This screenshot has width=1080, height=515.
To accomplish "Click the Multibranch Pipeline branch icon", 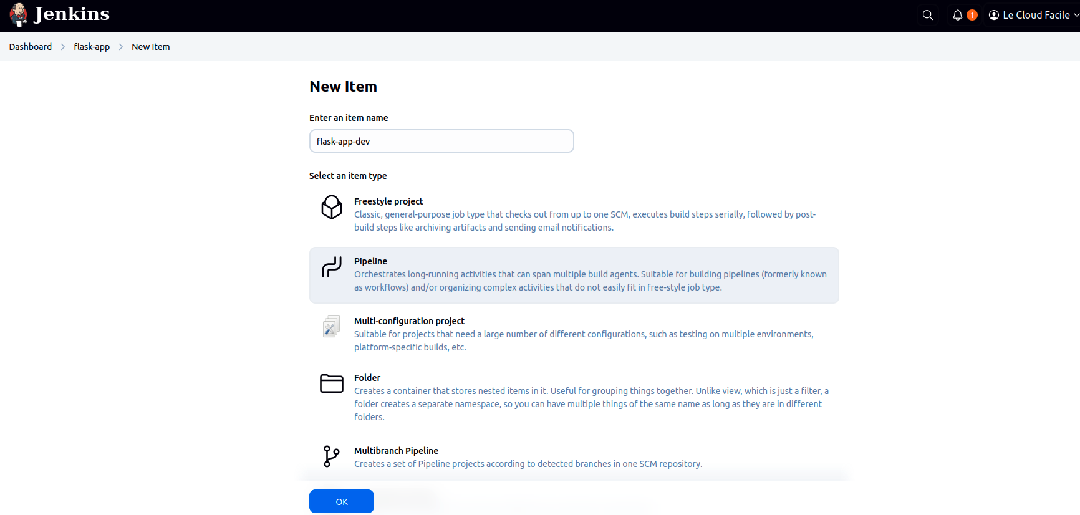I will tap(331, 456).
